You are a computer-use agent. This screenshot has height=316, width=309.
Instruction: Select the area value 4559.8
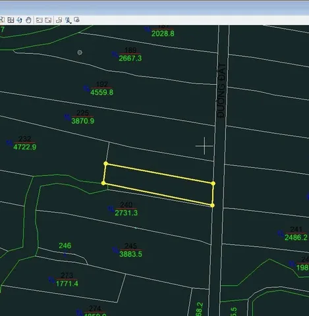[x=101, y=92]
